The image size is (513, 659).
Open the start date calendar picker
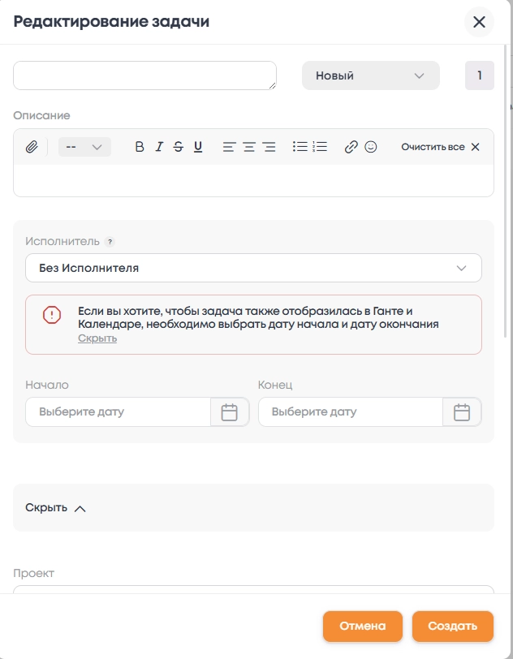point(230,412)
